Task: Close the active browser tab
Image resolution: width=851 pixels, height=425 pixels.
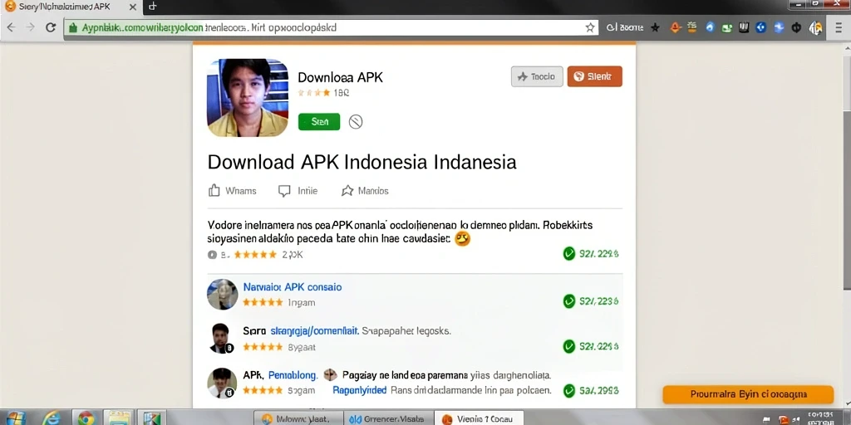Action: coord(132,7)
